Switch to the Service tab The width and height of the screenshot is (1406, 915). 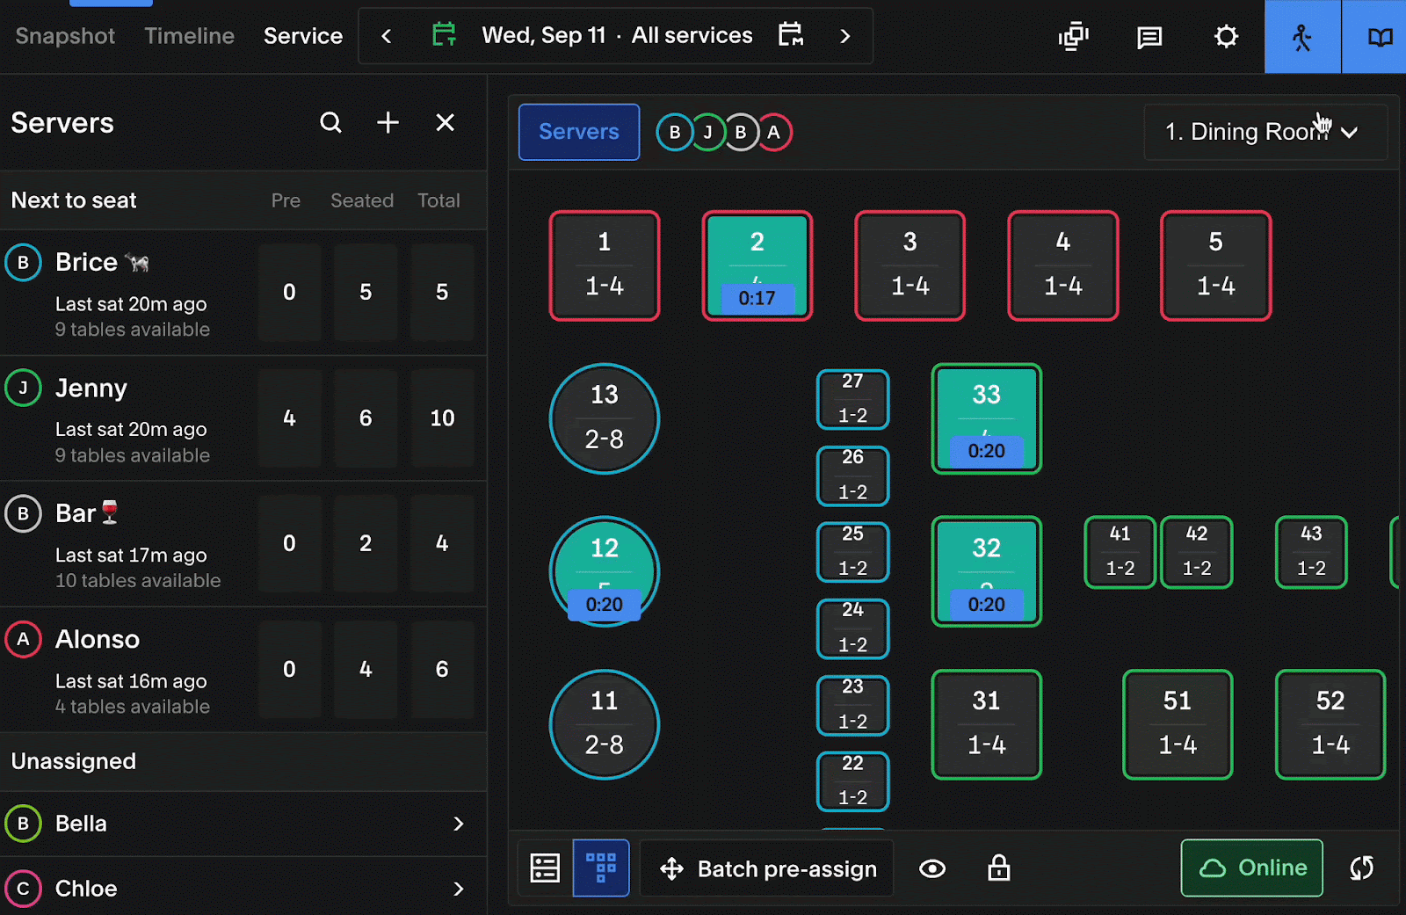pos(303,36)
